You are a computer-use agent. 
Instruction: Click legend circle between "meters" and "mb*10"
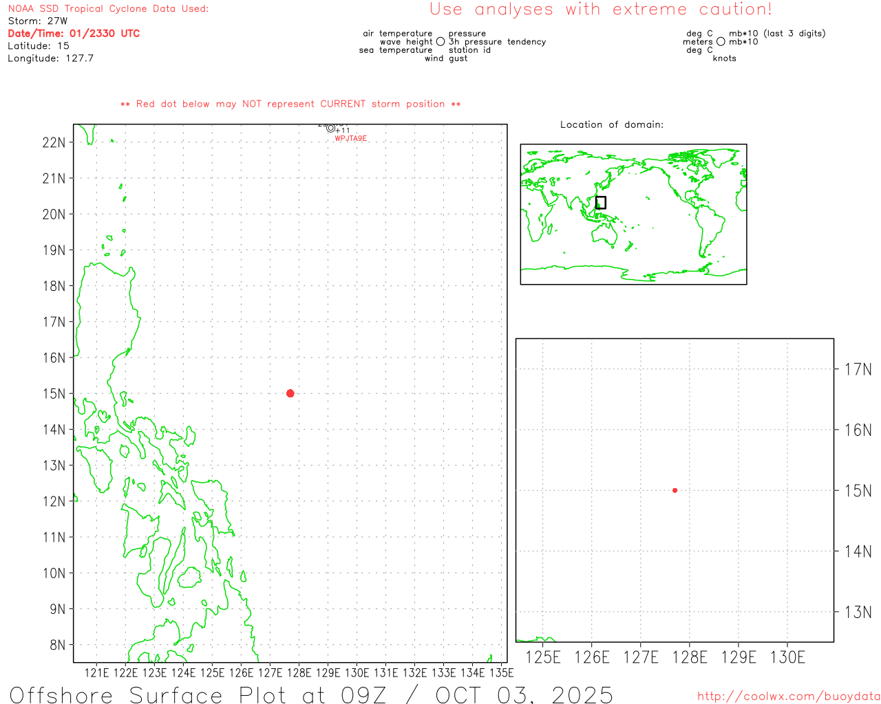tap(721, 42)
